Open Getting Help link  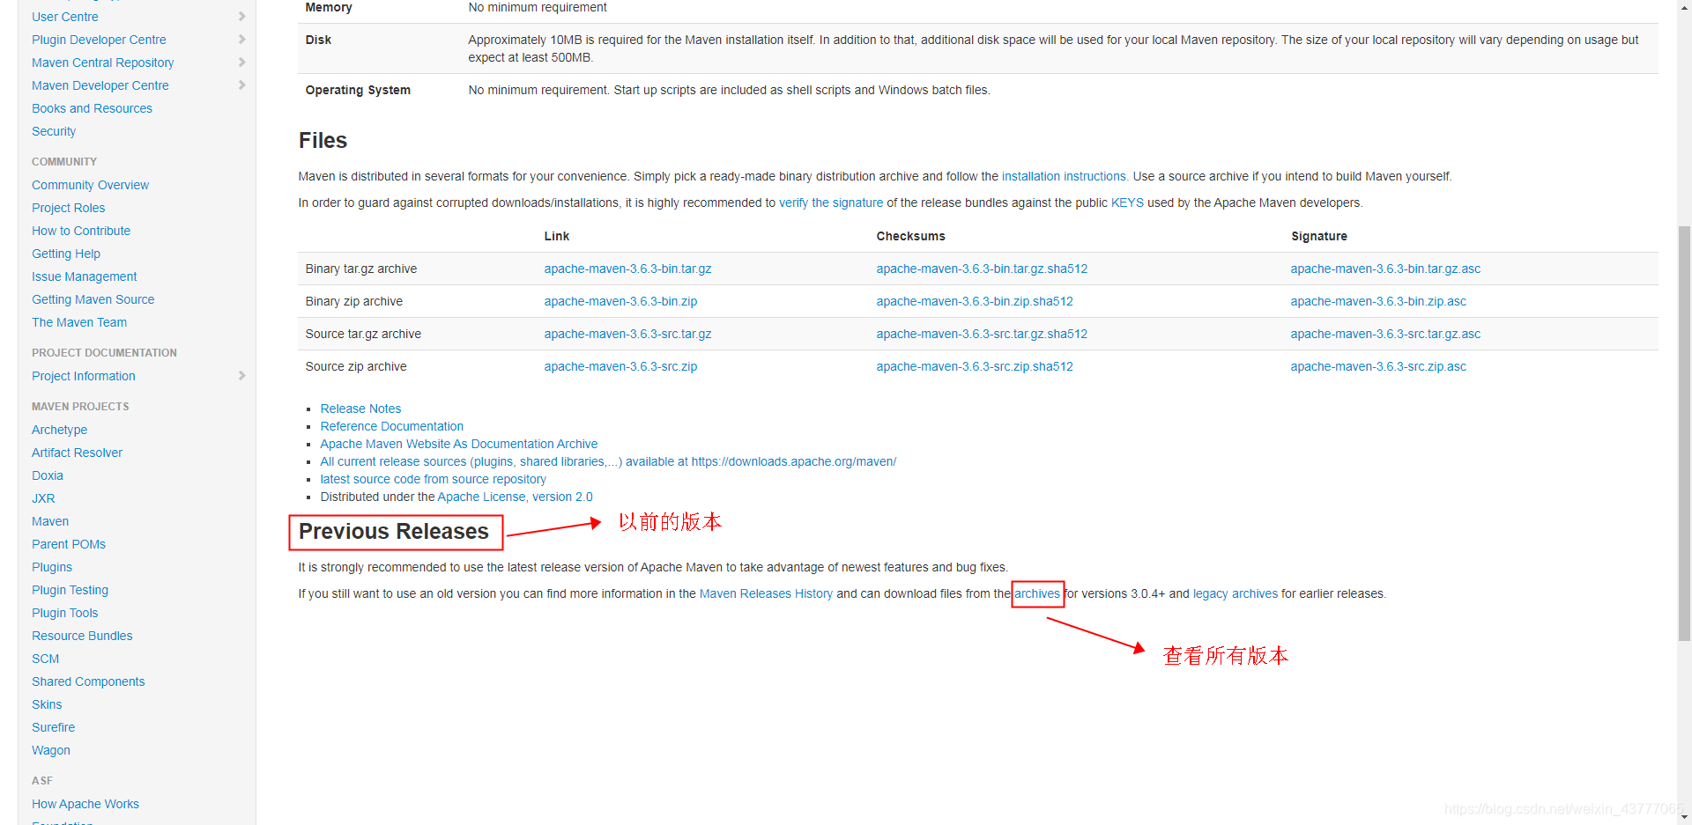66,254
